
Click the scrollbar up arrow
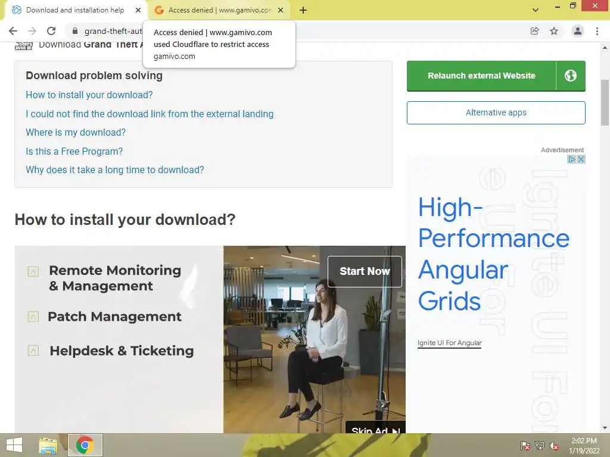coord(605,48)
